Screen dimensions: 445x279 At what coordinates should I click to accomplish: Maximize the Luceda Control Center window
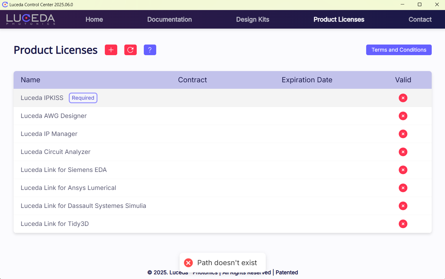tap(420, 4)
